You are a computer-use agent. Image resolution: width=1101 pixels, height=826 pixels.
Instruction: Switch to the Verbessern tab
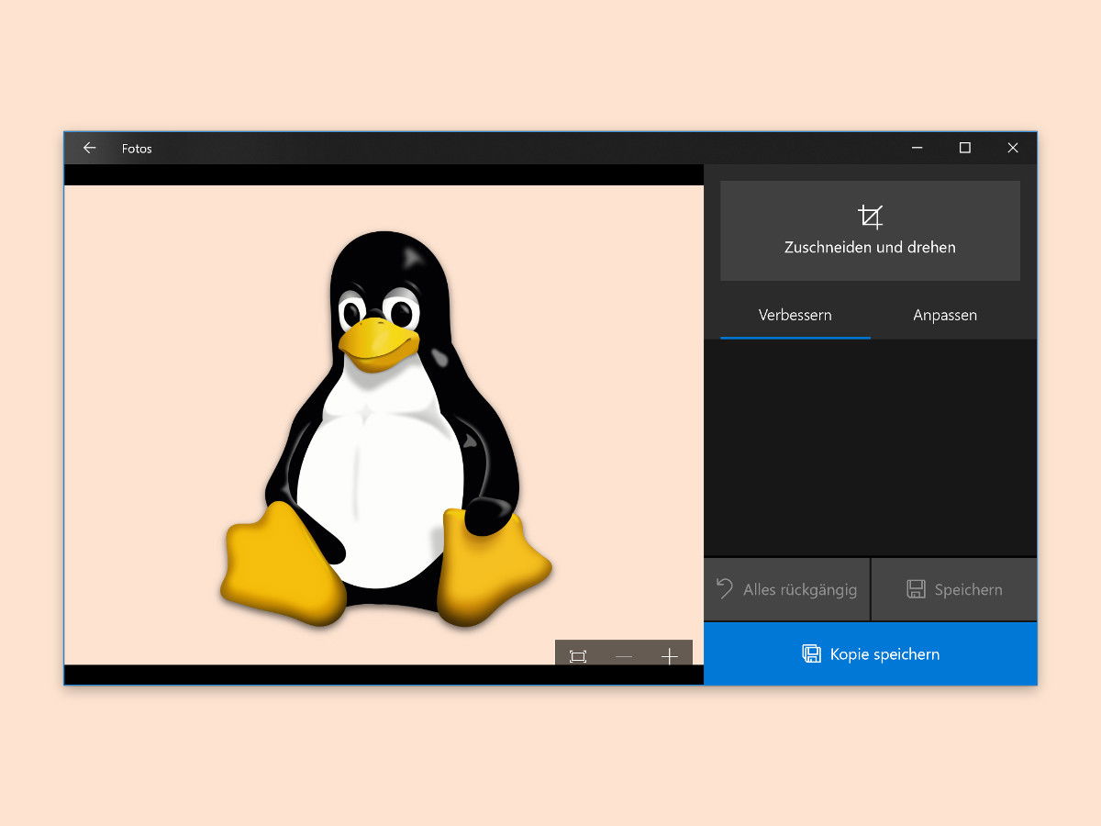[795, 316]
